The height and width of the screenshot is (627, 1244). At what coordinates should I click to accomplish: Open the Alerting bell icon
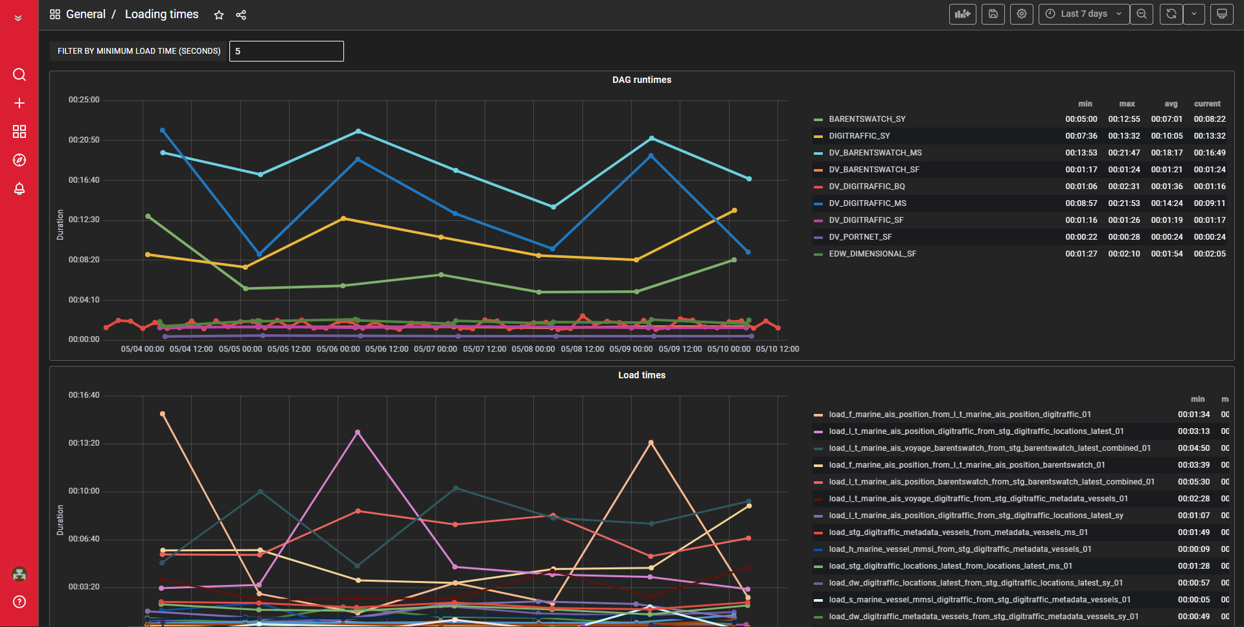tap(19, 188)
